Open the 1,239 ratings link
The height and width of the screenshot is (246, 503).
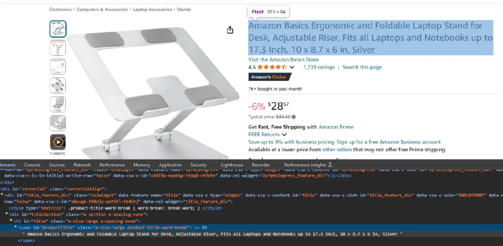click(318, 67)
